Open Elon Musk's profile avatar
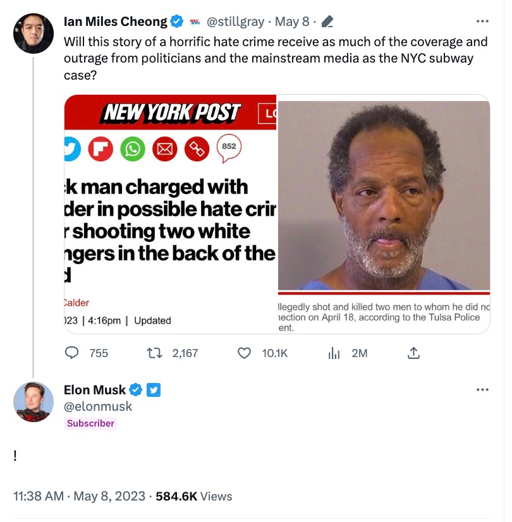 [x=34, y=401]
